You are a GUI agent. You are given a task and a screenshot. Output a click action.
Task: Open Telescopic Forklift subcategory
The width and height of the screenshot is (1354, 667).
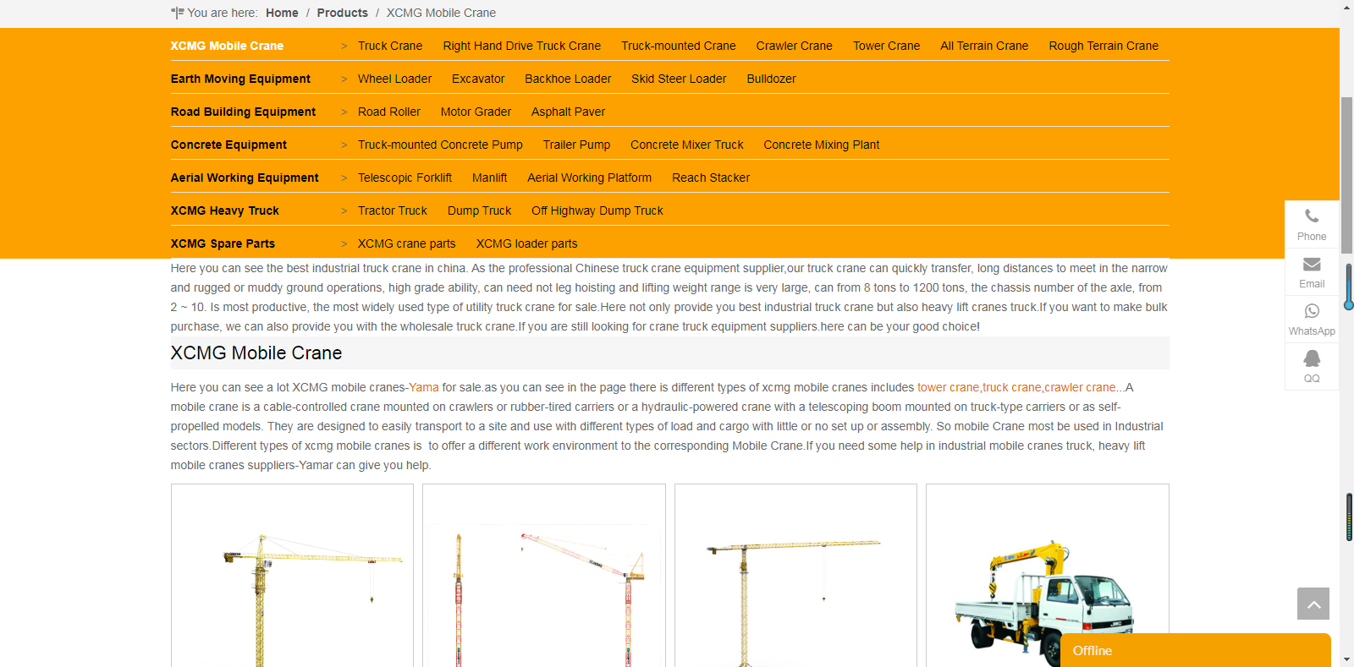coord(405,178)
